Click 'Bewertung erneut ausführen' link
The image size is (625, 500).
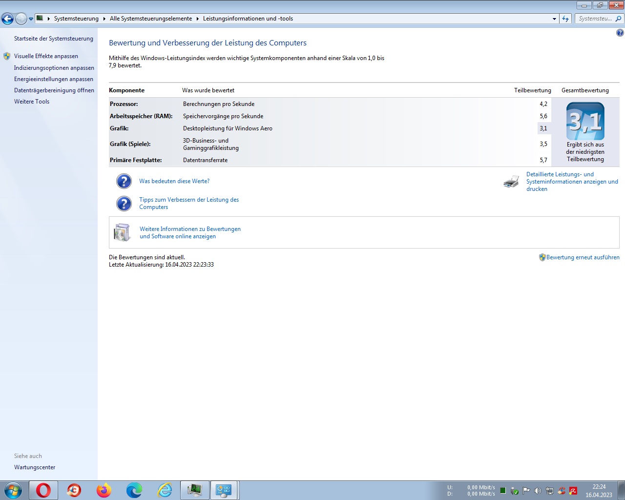[x=583, y=257]
